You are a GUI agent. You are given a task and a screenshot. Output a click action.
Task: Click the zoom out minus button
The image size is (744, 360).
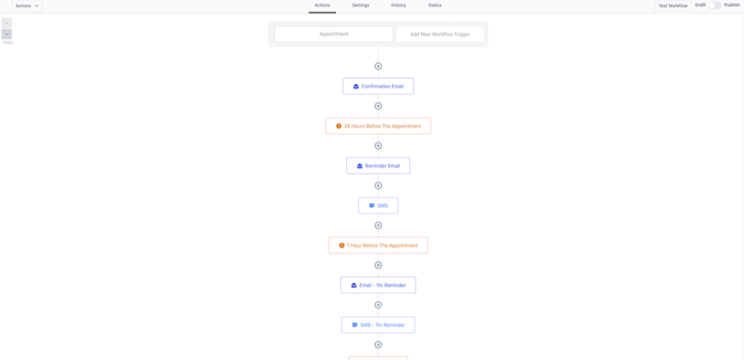click(x=7, y=34)
